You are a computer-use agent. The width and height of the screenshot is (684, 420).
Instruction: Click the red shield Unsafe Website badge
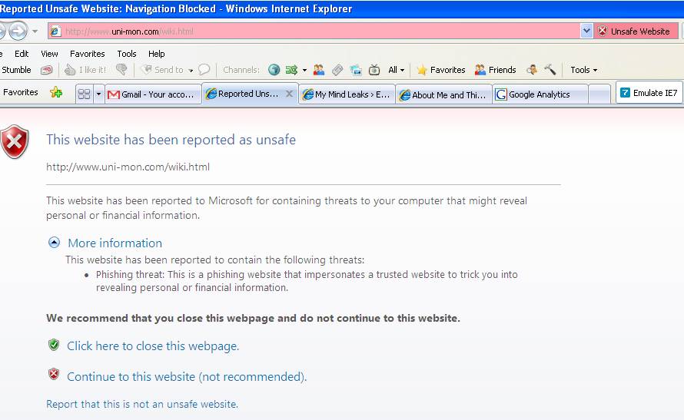(636, 31)
